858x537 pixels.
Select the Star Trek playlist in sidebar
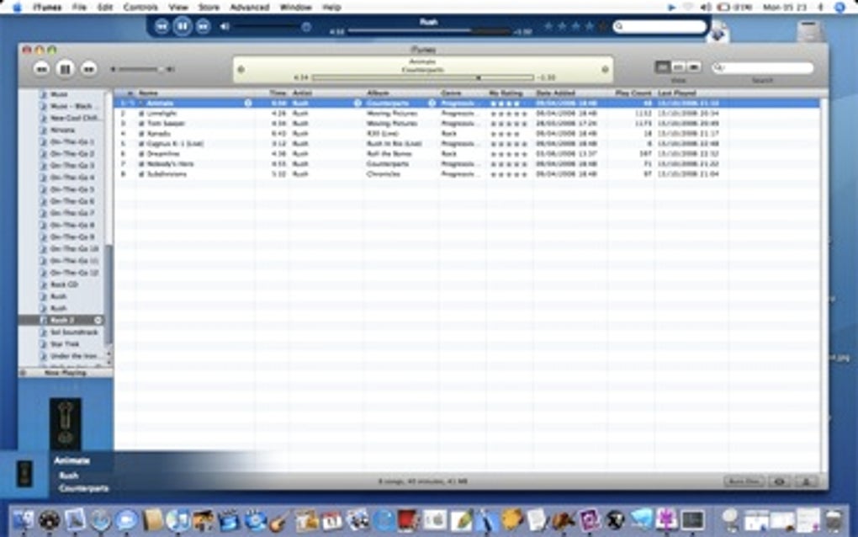[x=64, y=344]
